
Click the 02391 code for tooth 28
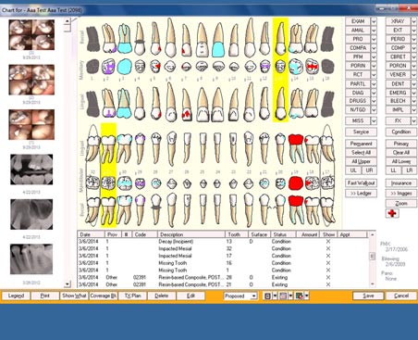[x=140, y=277]
